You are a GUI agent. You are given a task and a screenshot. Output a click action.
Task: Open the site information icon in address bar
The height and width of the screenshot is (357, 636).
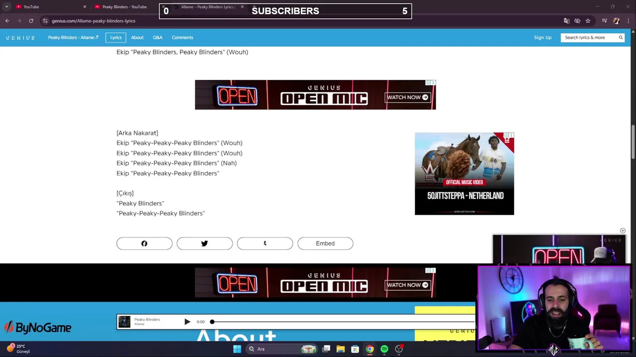click(x=45, y=21)
